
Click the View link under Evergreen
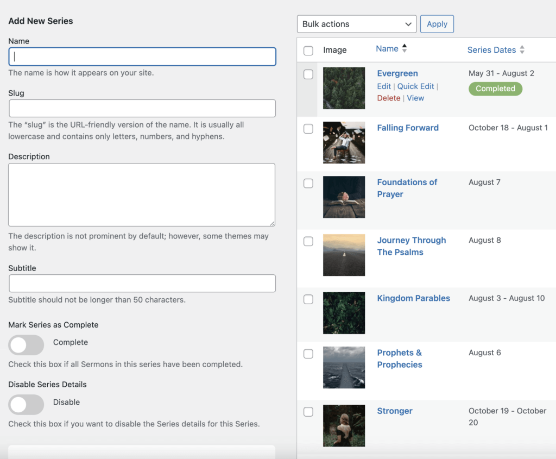[415, 98]
